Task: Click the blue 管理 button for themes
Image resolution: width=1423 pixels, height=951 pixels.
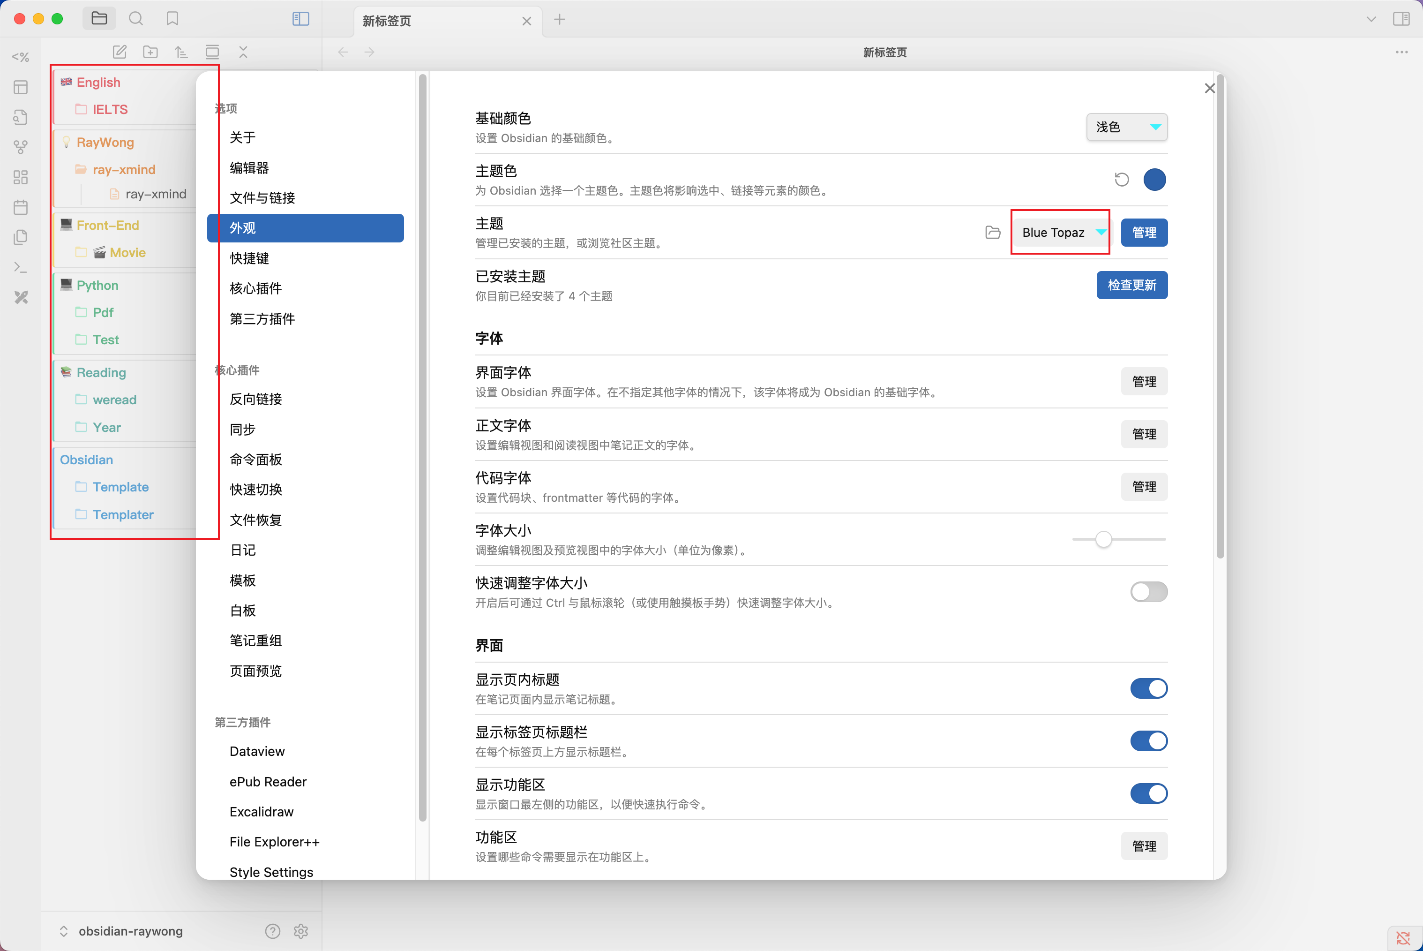Action: click(x=1144, y=232)
